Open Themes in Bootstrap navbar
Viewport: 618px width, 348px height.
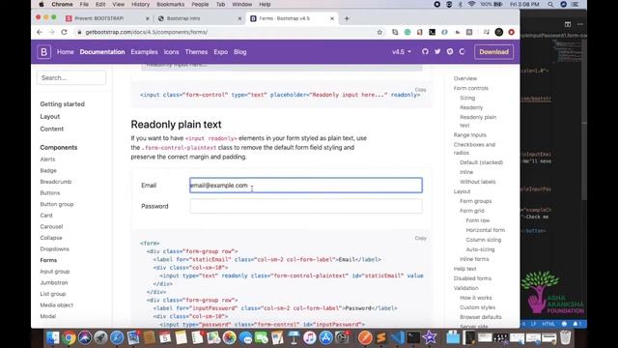[x=196, y=51]
